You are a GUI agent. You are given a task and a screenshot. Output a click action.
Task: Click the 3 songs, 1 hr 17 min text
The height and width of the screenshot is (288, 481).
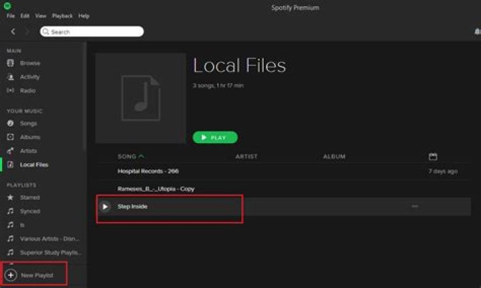coord(218,86)
